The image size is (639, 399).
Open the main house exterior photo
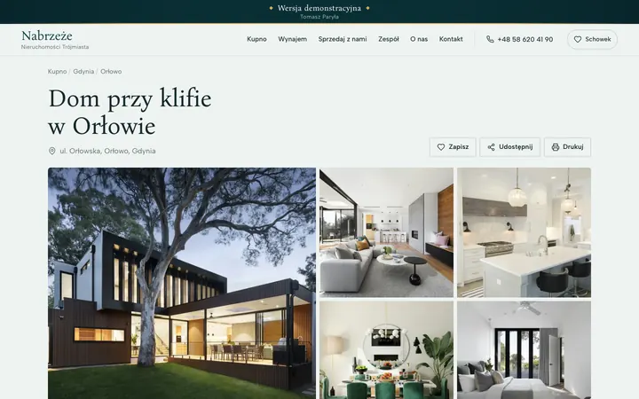coord(182,284)
